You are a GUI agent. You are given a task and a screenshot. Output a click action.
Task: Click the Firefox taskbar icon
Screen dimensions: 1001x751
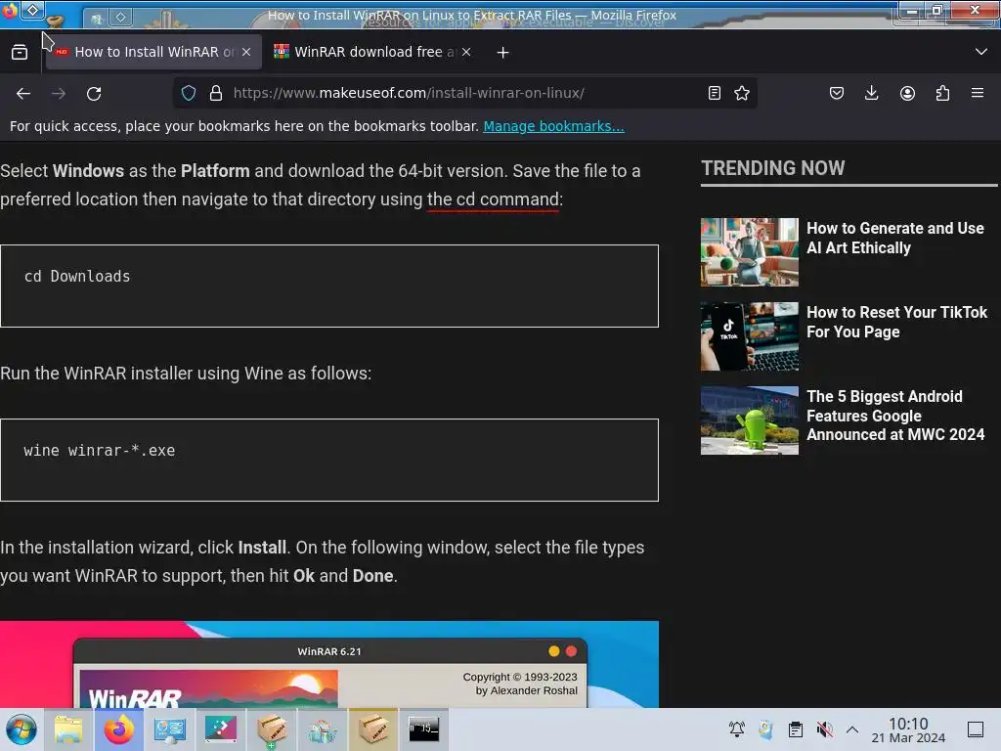click(119, 729)
